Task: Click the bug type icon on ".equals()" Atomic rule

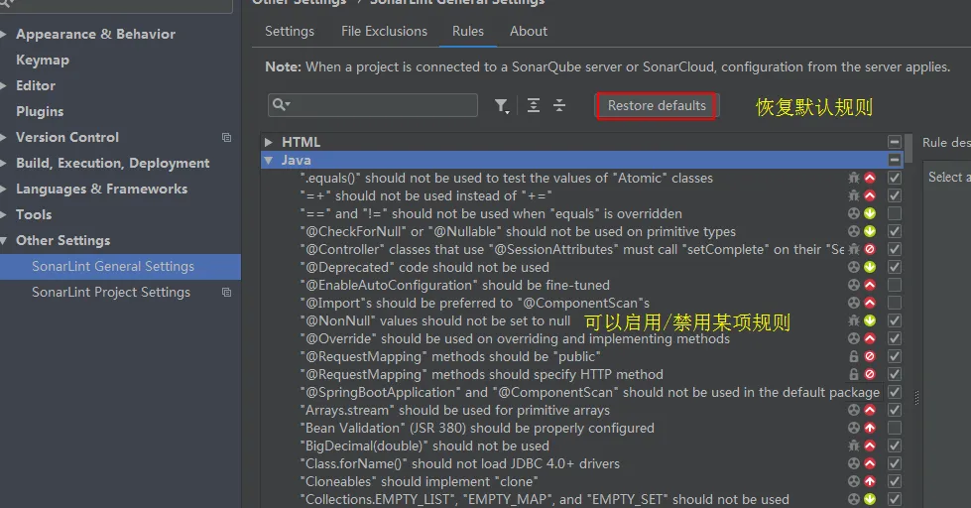Action: pos(854,178)
